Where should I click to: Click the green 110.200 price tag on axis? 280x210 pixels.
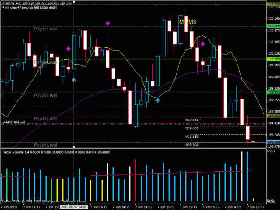[x=273, y=26]
